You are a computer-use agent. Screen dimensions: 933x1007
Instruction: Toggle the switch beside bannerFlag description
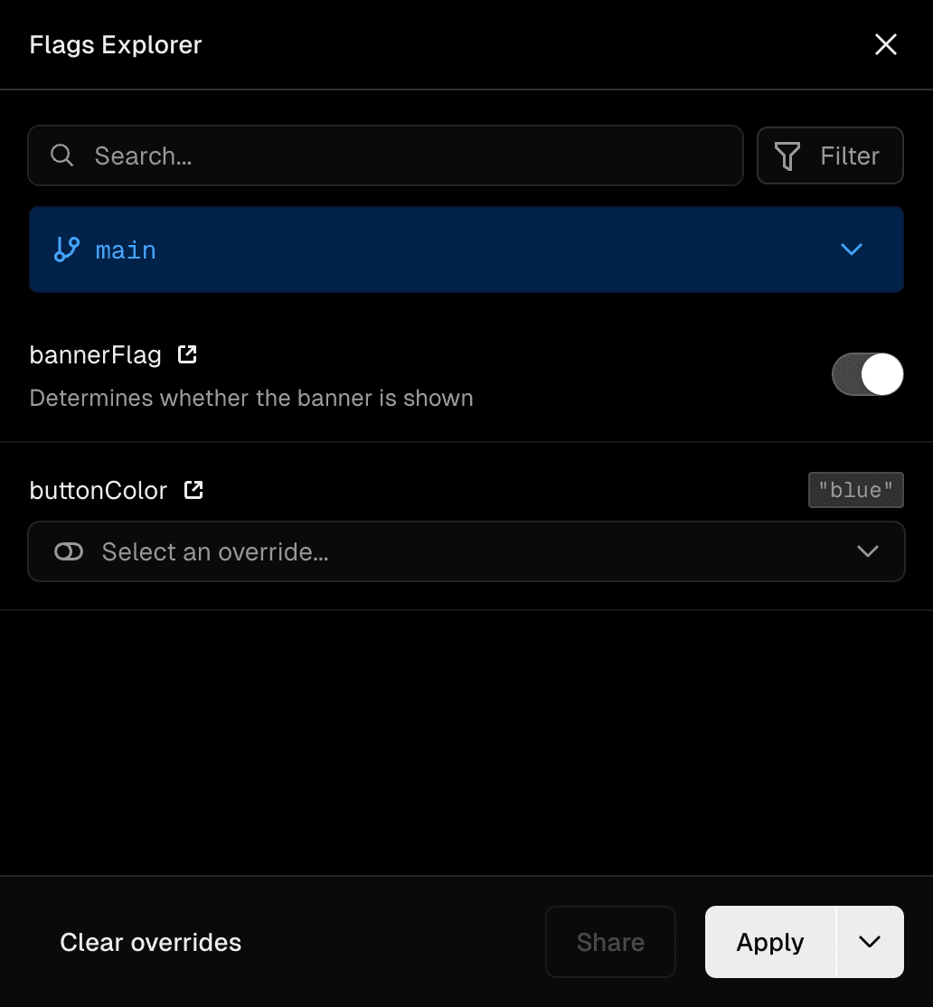(x=867, y=374)
